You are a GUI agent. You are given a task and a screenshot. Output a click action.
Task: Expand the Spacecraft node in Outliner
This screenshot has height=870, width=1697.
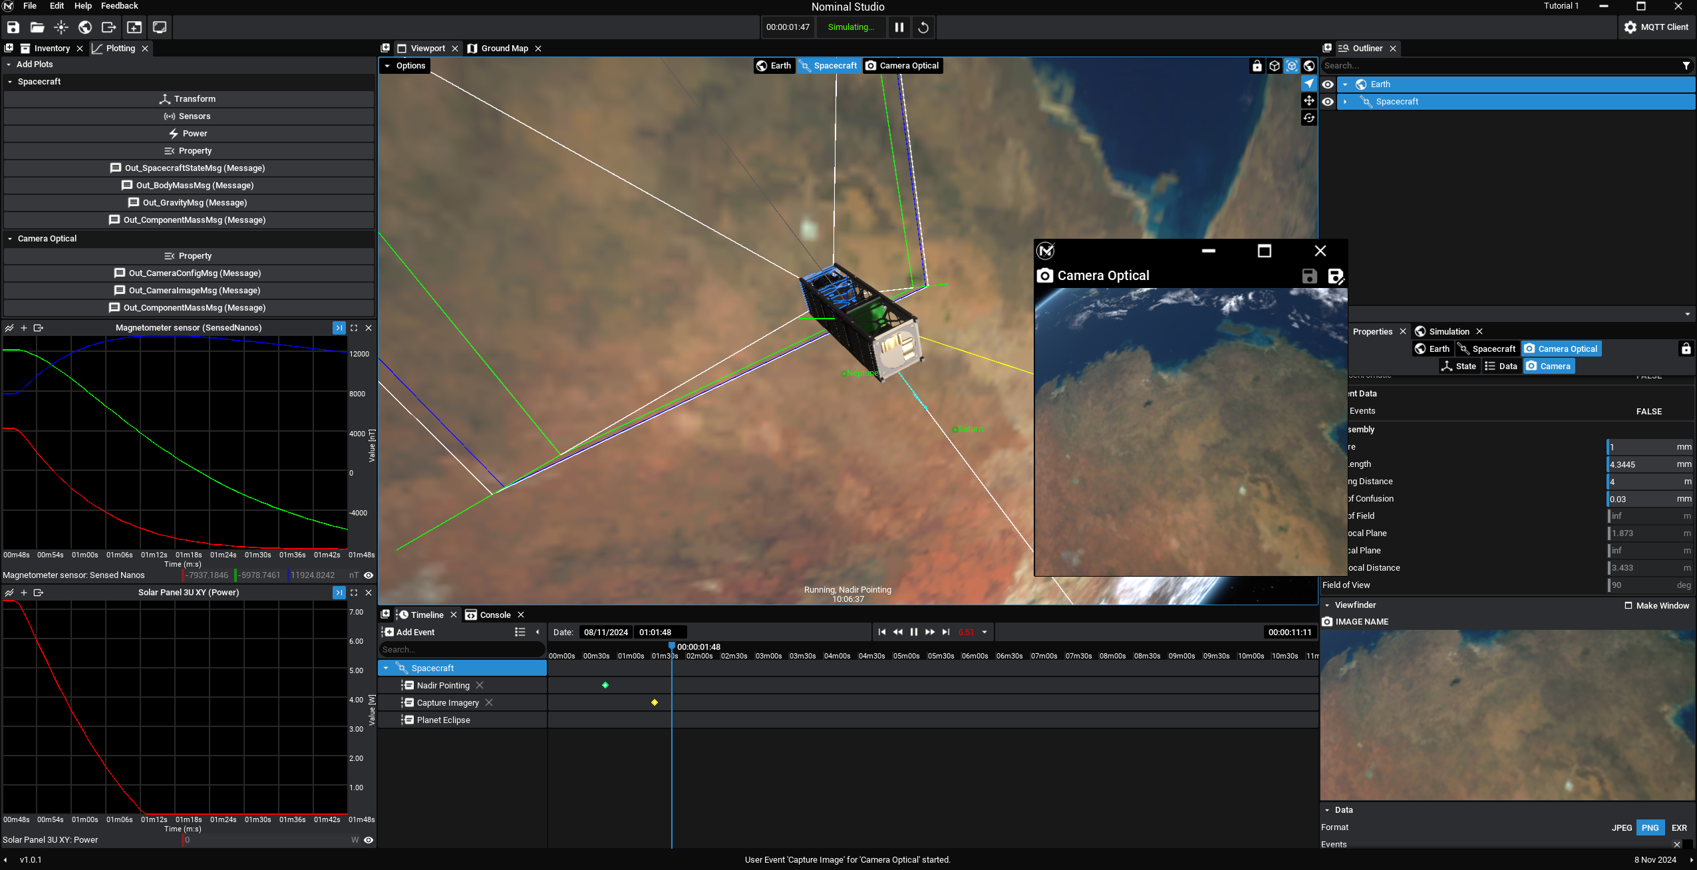tap(1345, 102)
